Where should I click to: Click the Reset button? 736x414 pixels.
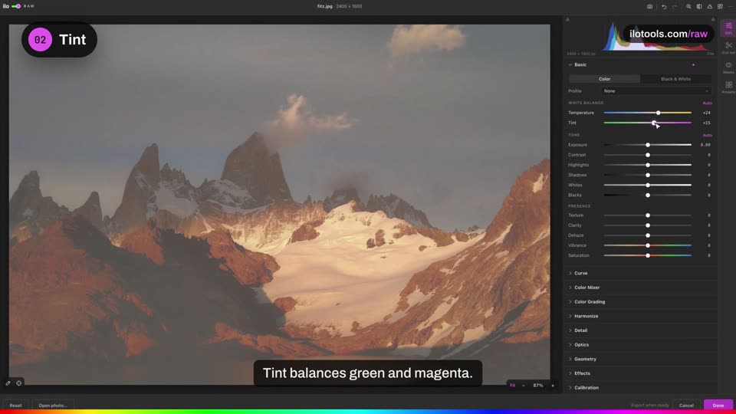tap(15, 405)
